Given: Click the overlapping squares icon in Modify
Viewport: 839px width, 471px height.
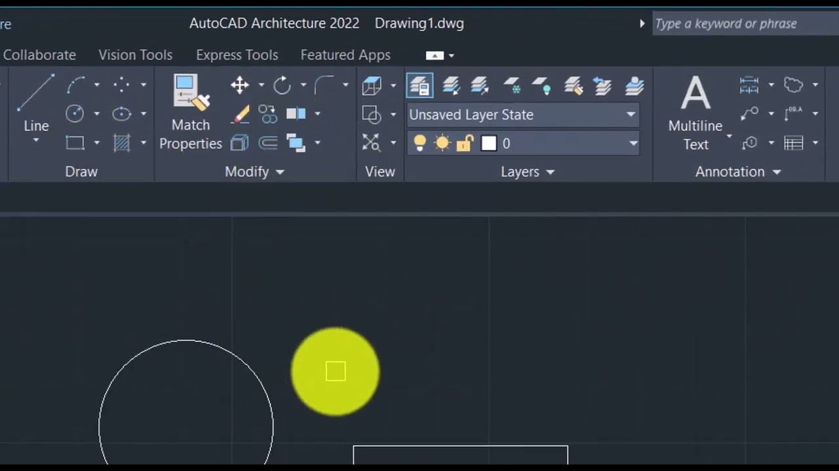Looking at the screenshot, I should point(296,143).
